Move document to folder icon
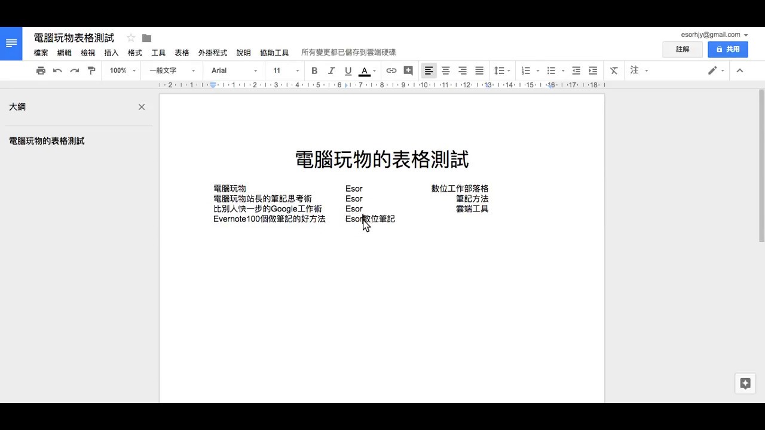 [x=146, y=38]
